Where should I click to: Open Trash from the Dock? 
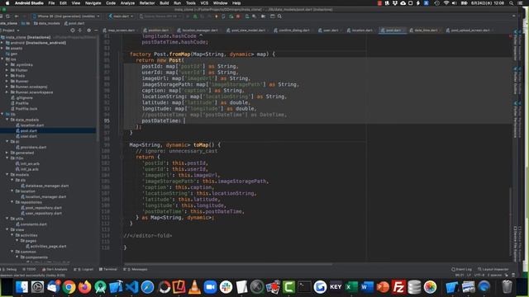(507, 287)
